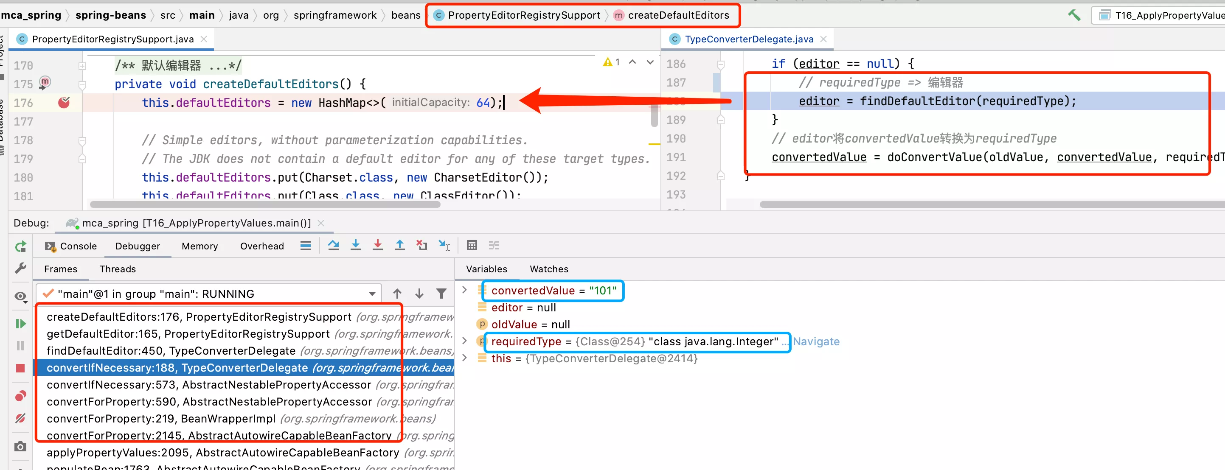Click the Show Watches eye icon
Screen dimensions: 1225x470
coord(20,297)
